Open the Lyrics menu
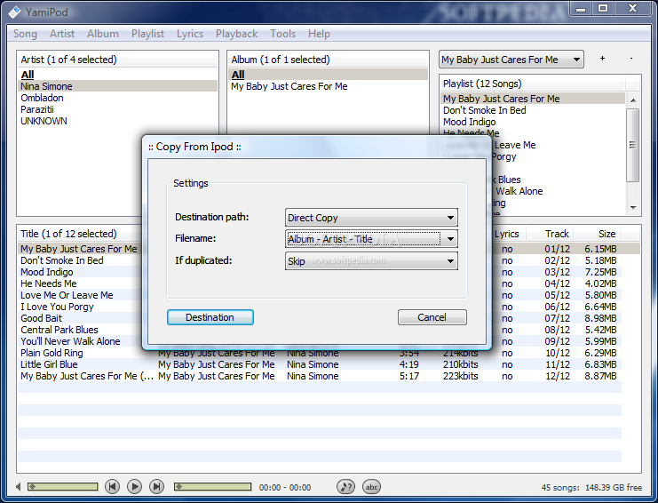Image resolution: width=658 pixels, height=503 pixels. coord(190,34)
